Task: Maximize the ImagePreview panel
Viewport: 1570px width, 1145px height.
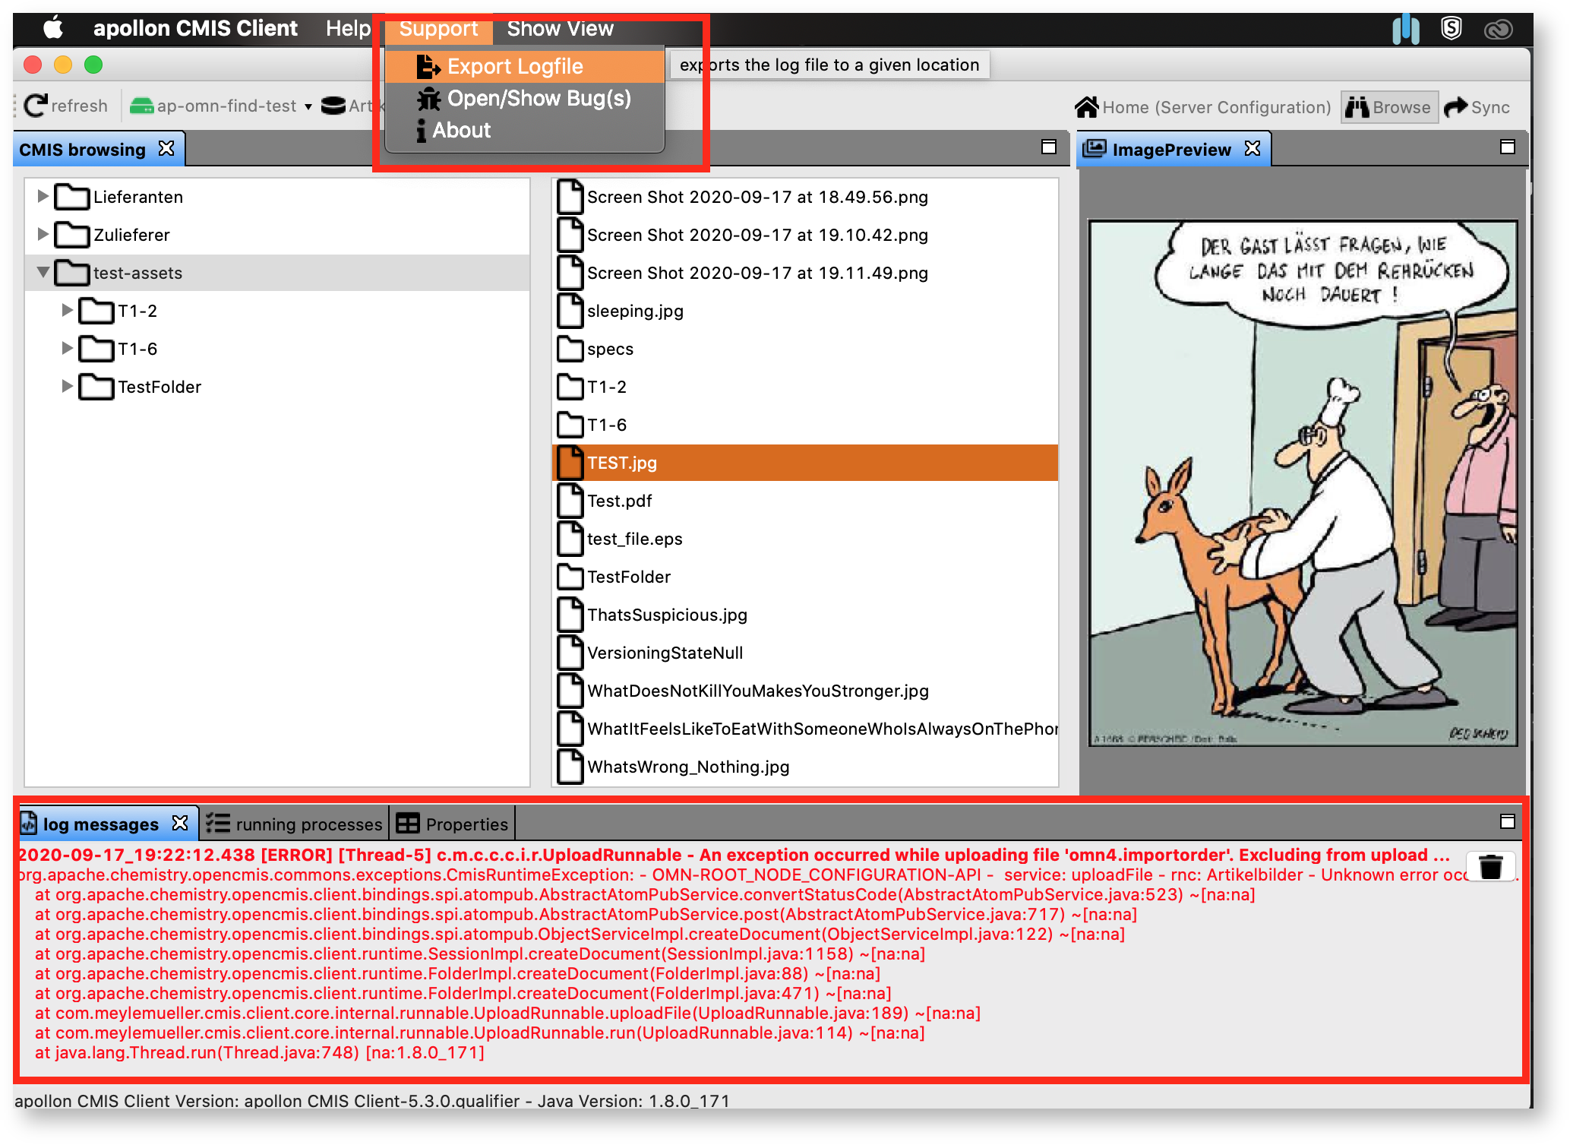Action: coord(1507,147)
